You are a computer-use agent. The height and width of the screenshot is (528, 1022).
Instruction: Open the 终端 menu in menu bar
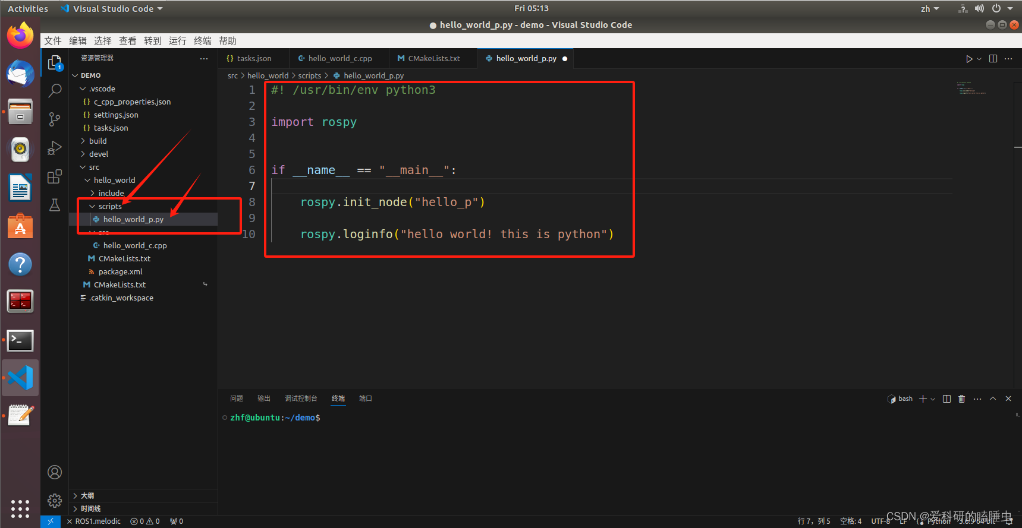coord(202,40)
